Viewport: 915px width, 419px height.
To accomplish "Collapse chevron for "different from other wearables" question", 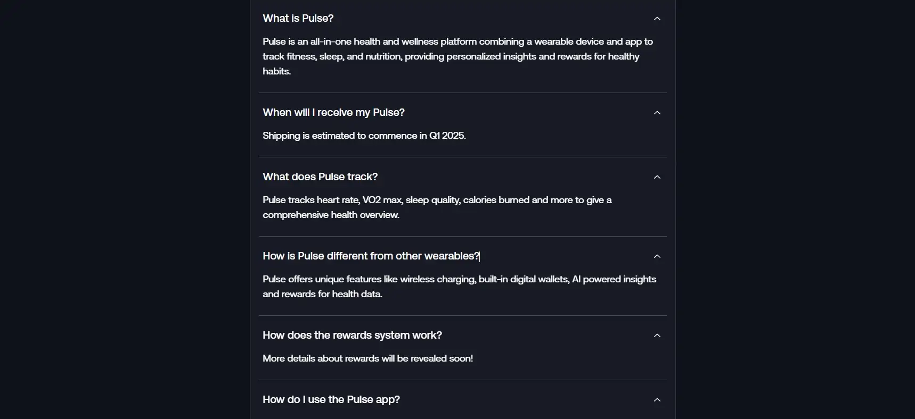I will pyautogui.click(x=657, y=256).
